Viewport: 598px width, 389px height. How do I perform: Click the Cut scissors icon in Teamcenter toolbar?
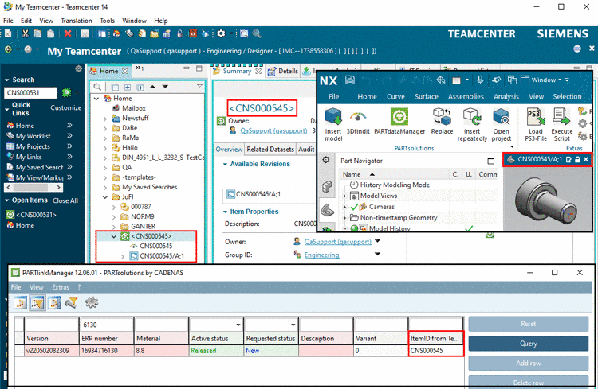26,34
